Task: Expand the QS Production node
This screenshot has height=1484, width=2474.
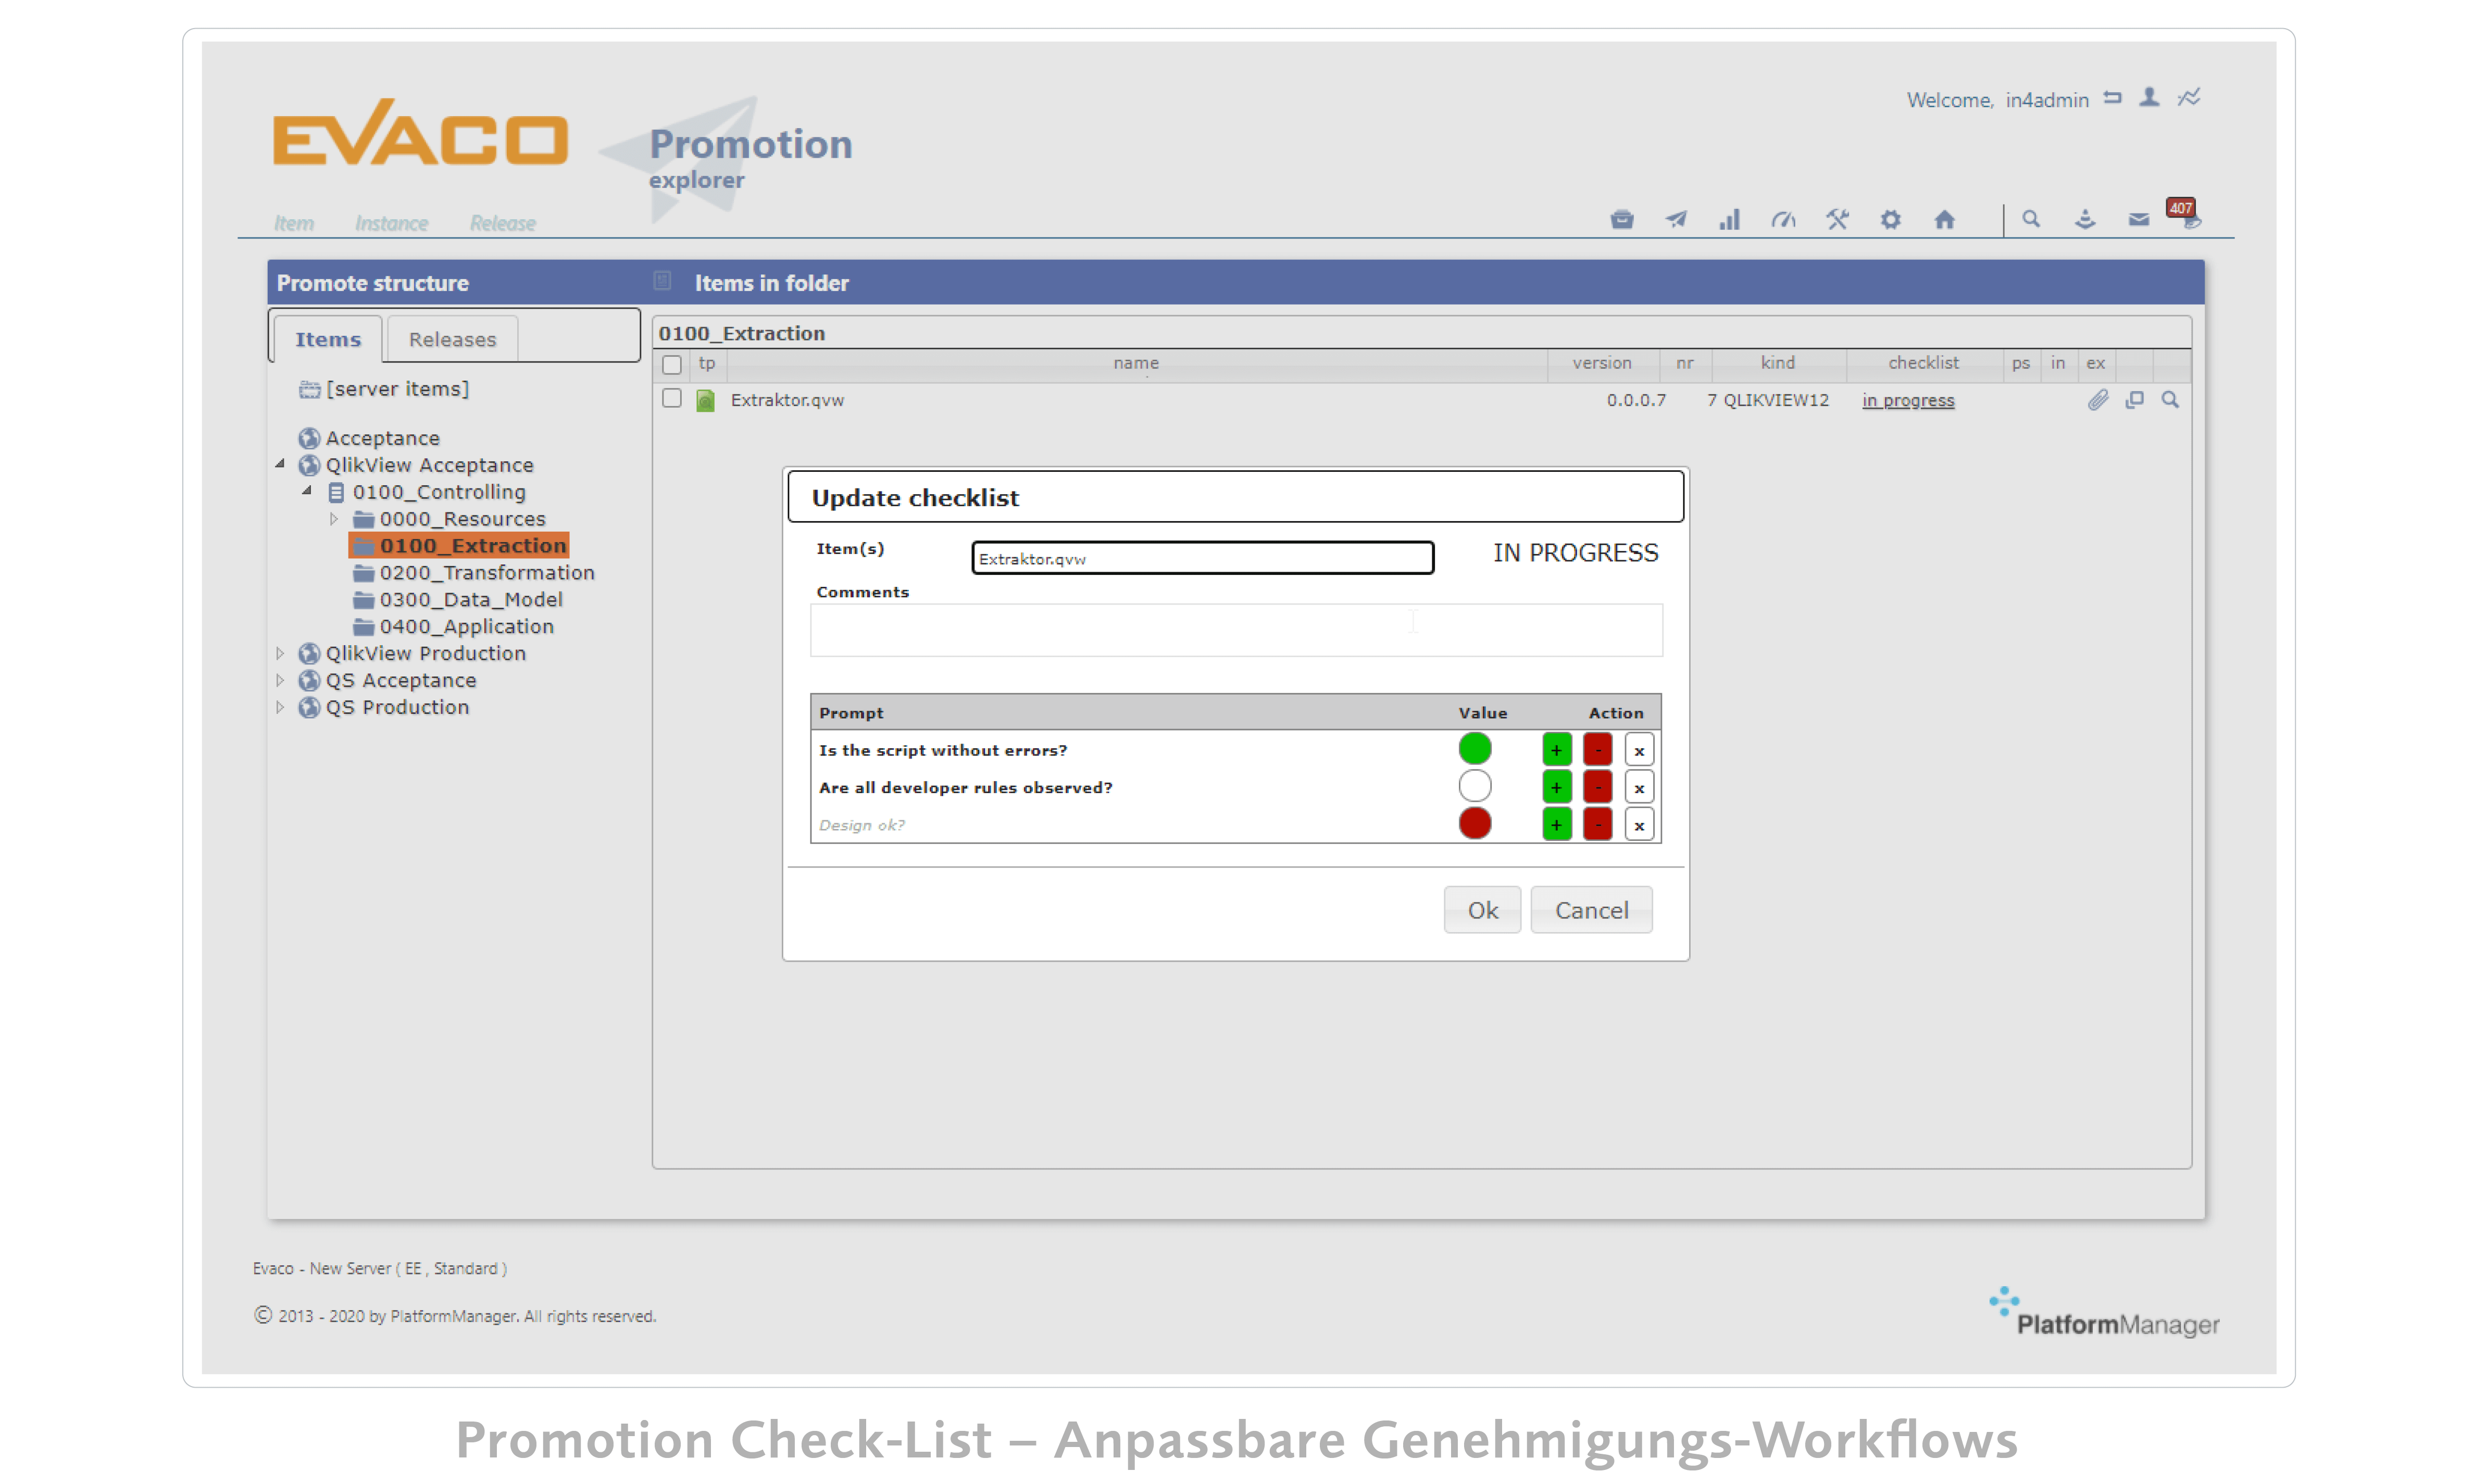Action: (x=280, y=707)
